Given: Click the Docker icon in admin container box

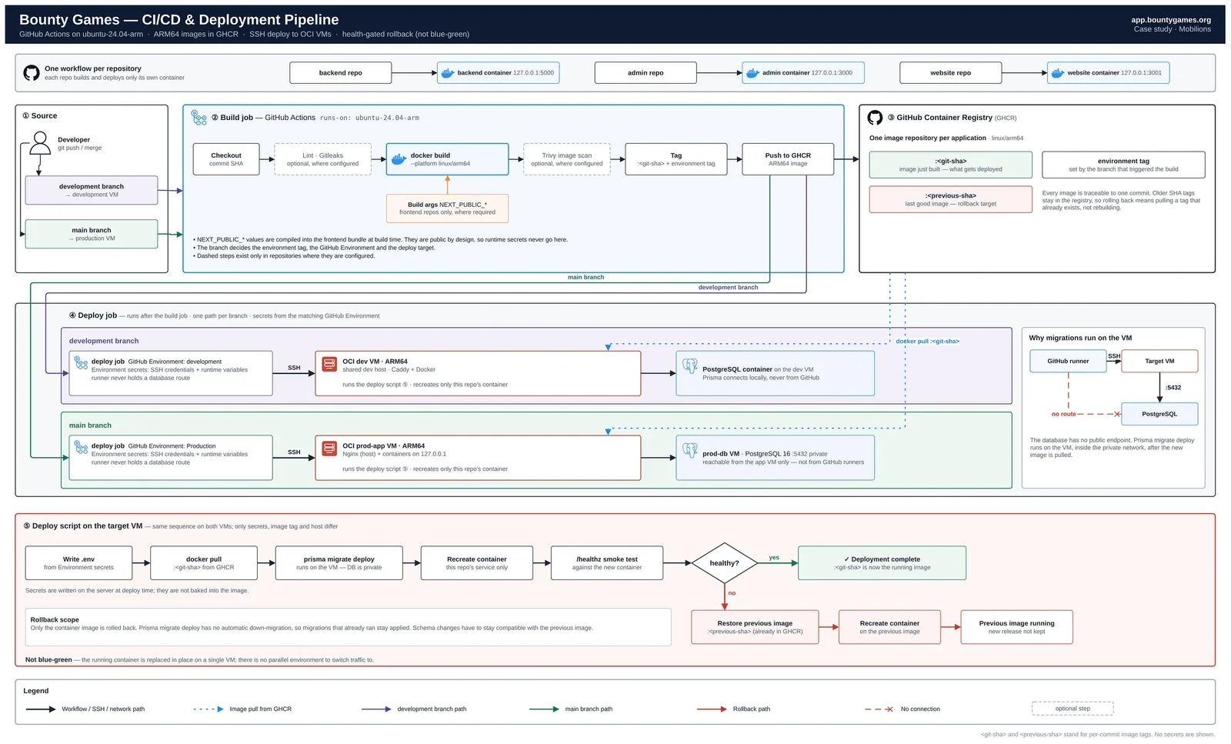Looking at the screenshot, I should tap(752, 73).
